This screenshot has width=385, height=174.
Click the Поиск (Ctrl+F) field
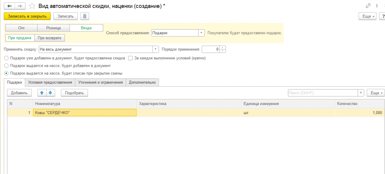point(323,93)
